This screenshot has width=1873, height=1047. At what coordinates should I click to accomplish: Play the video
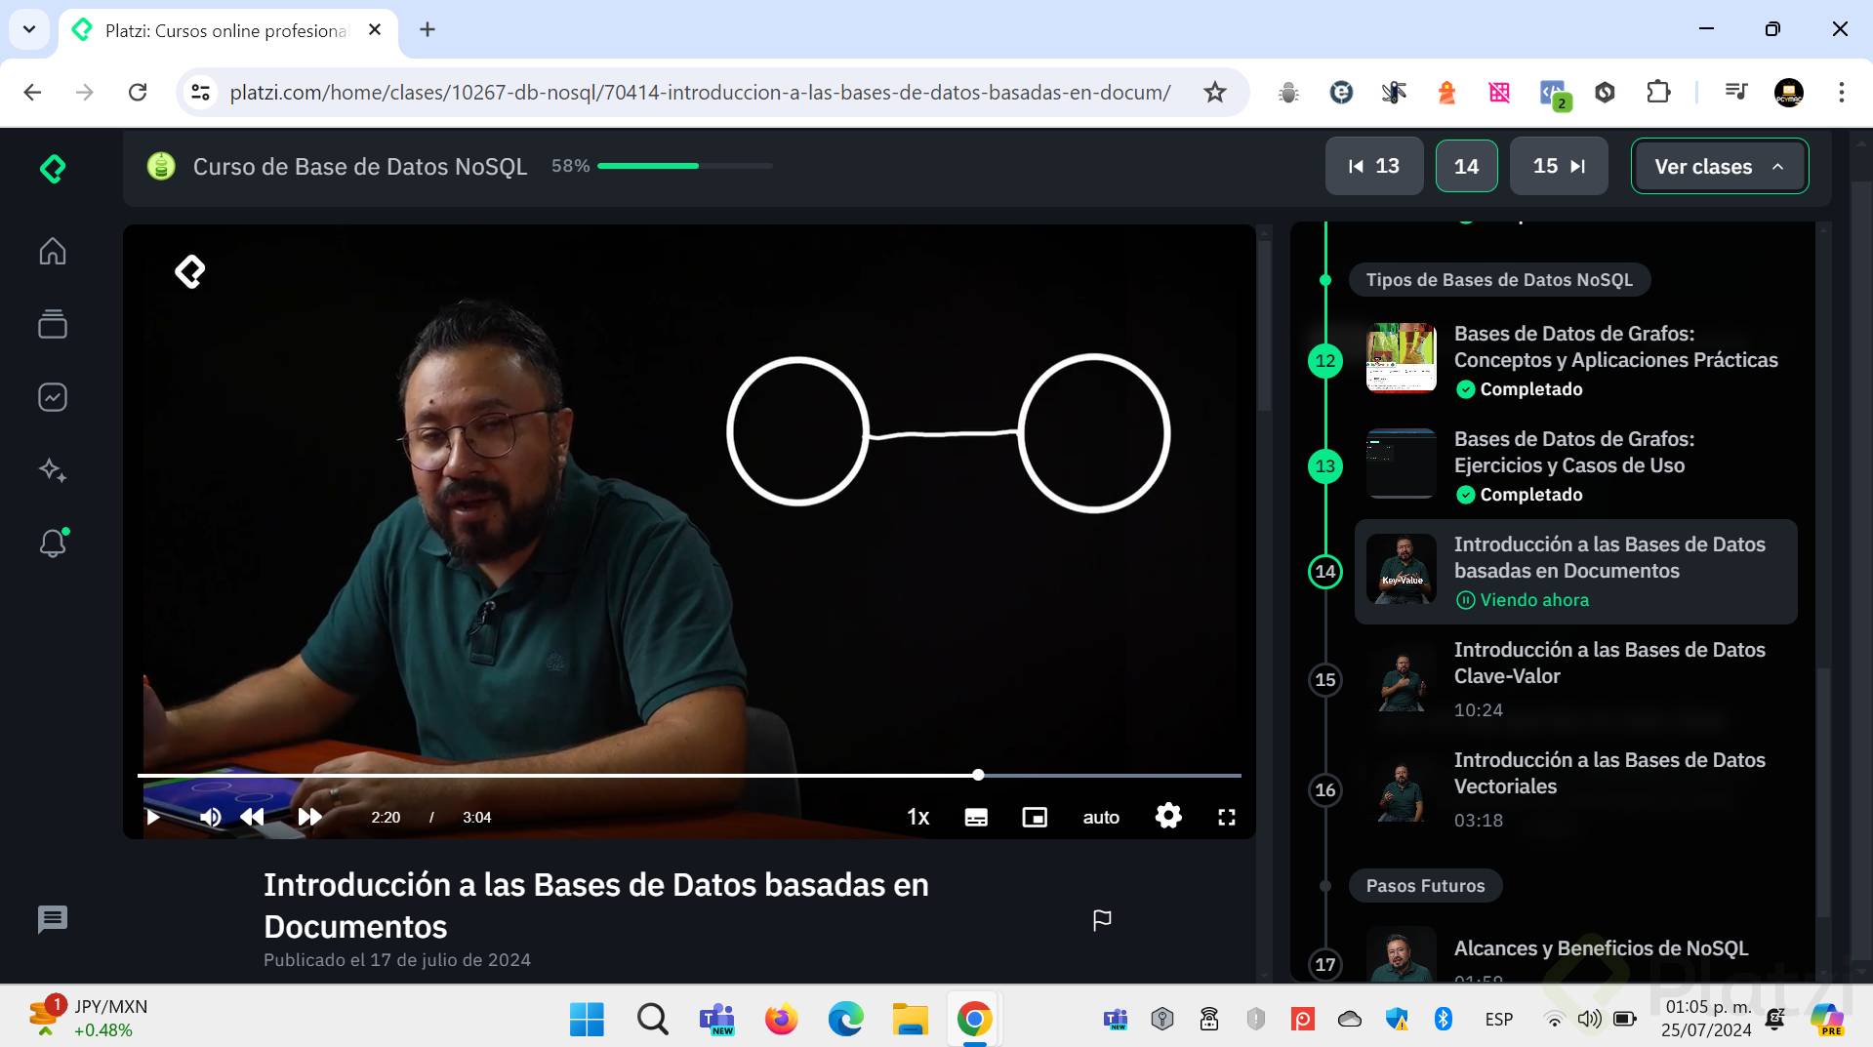click(153, 817)
